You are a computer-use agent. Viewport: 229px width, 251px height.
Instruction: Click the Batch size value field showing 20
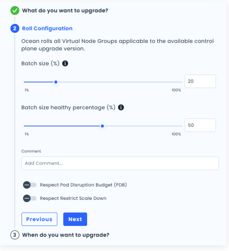pos(200,81)
